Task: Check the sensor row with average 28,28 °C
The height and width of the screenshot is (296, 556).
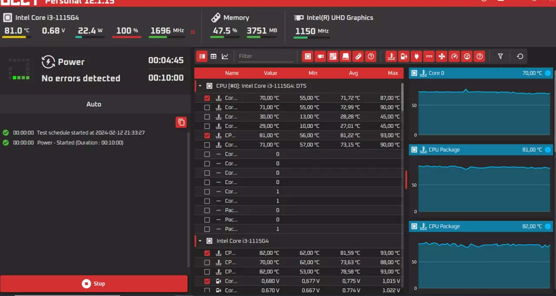Action: pyautogui.click(x=207, y=117)
